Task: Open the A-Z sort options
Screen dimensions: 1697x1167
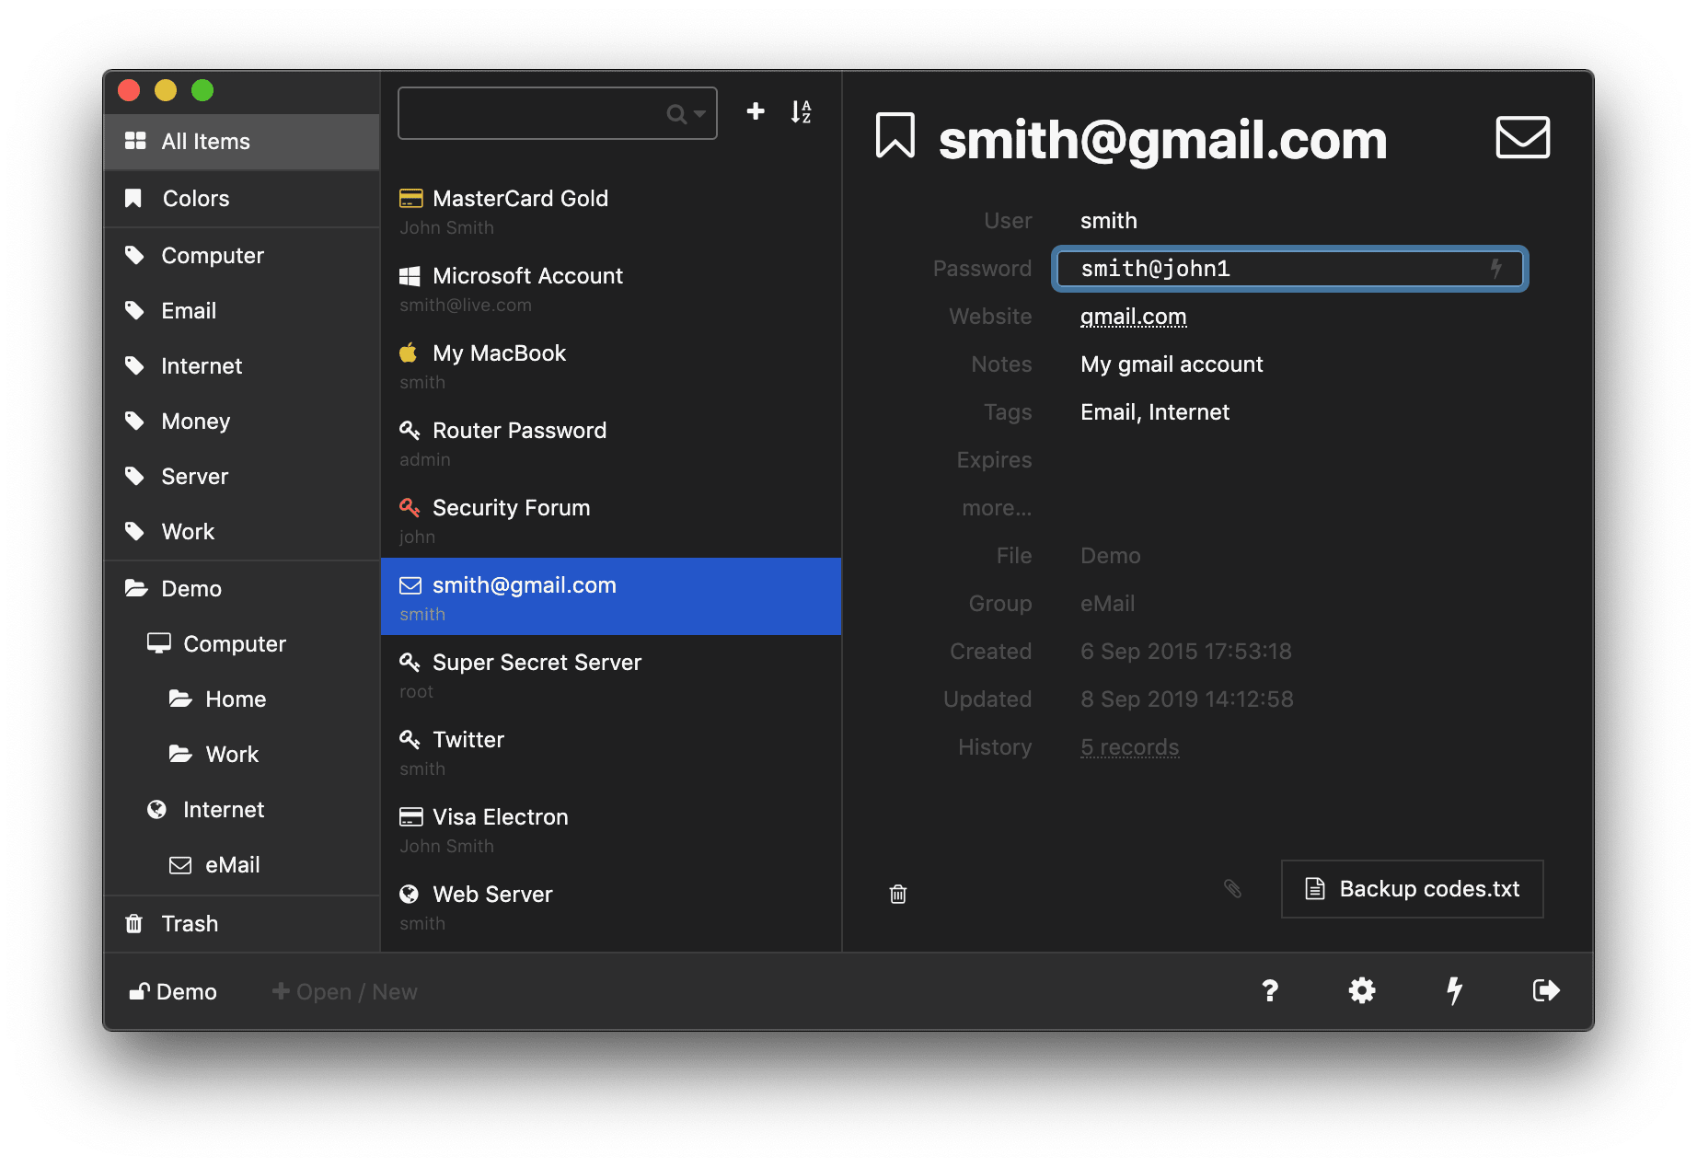Action: coord(801,112)
